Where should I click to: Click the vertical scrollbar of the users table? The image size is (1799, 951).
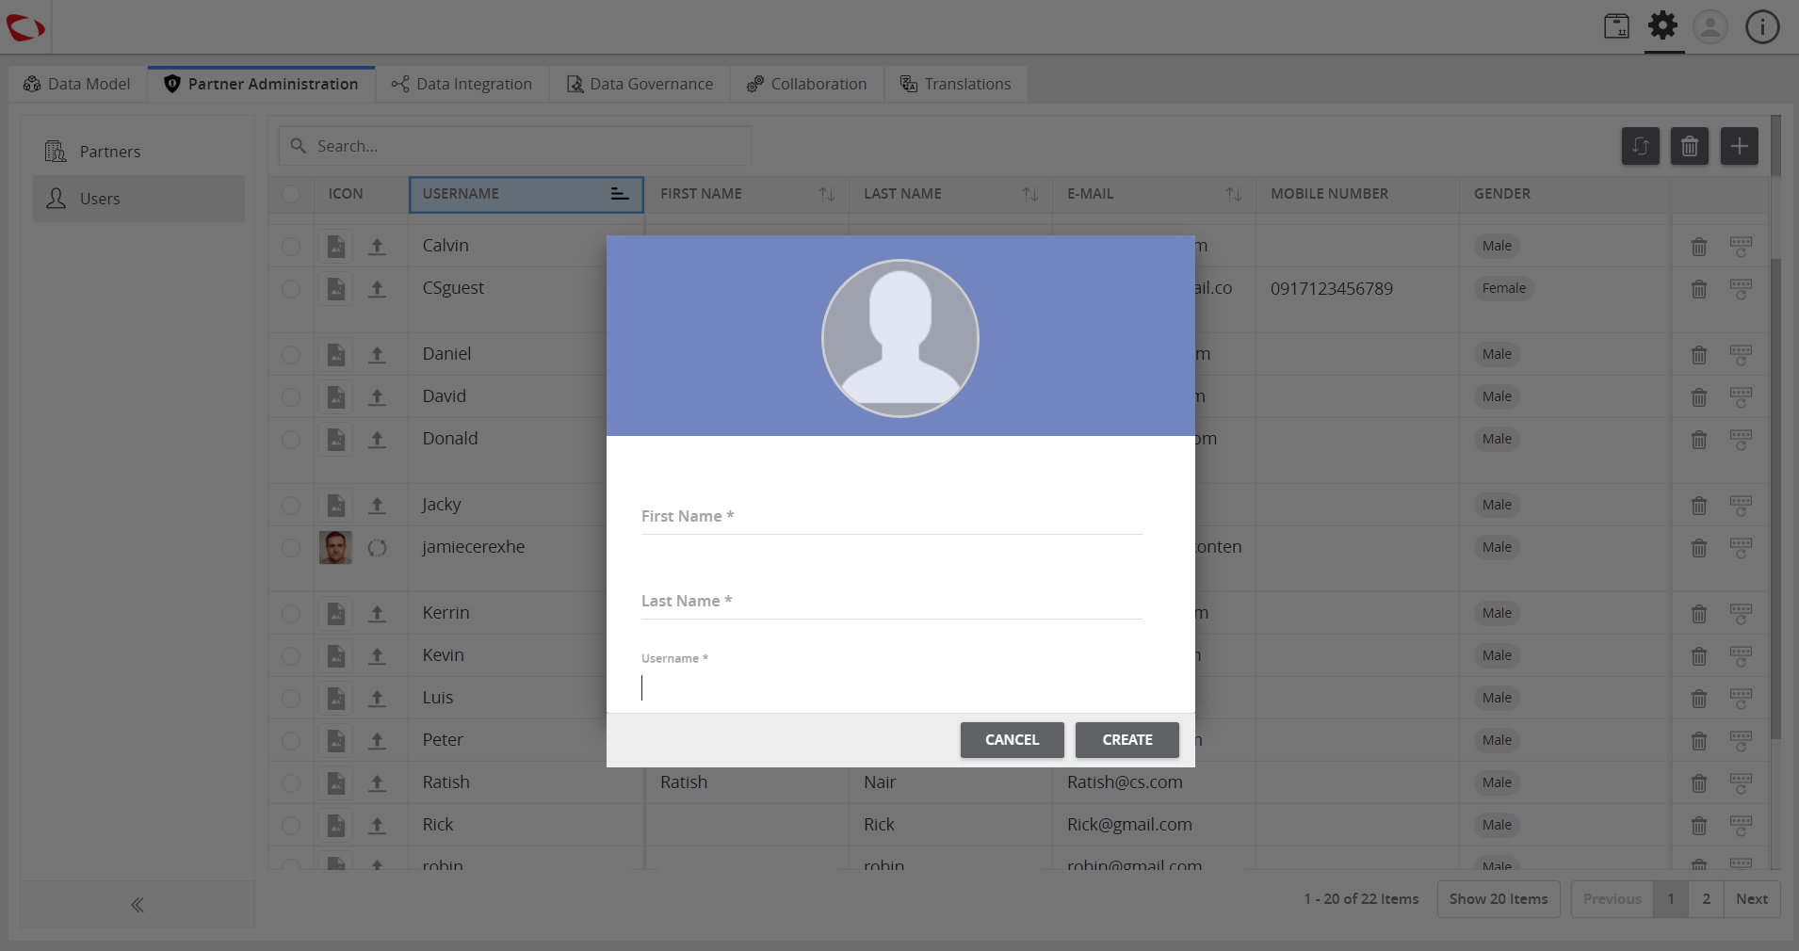coord(1775,499)
